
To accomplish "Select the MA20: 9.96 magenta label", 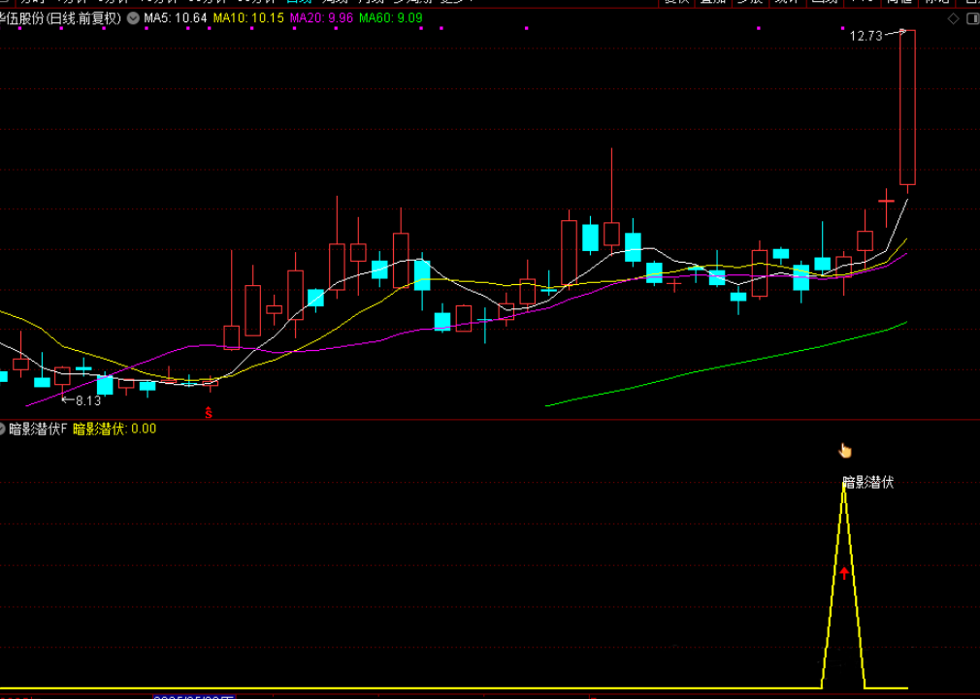I will pos(322,18).
